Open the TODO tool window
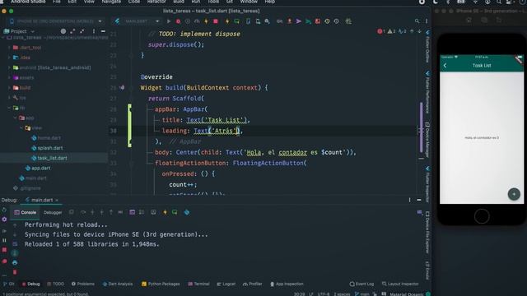Viewport: 527px width, 296px height. [x=55, y=284]
